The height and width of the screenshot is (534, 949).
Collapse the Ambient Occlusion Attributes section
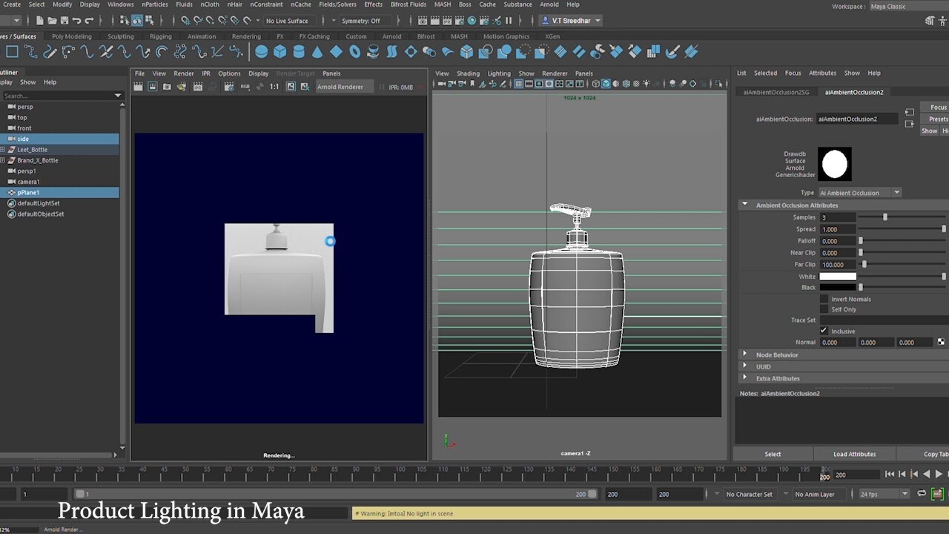click(745, 205)
